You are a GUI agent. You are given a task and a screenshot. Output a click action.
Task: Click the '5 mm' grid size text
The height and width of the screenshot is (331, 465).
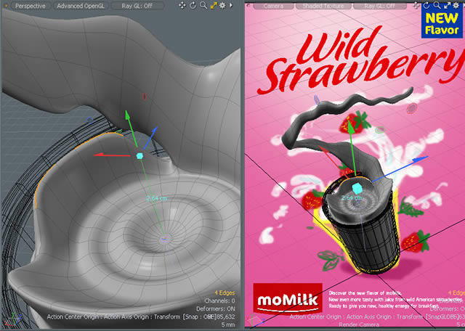pyautogui.click(x=228, y=324)
